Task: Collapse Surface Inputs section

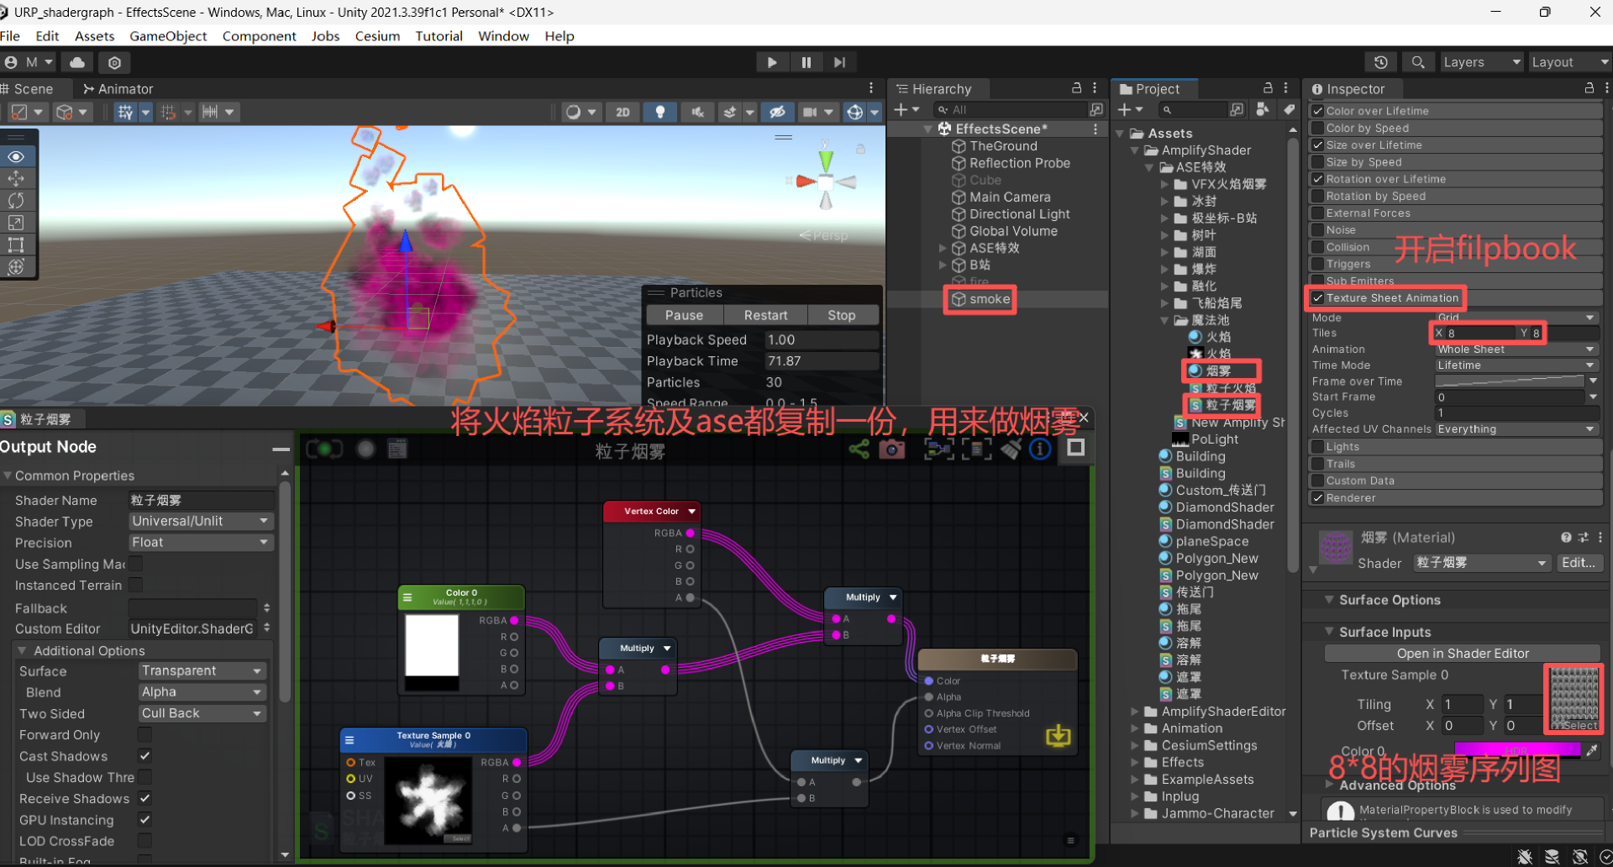Action: pos(1329,632)
